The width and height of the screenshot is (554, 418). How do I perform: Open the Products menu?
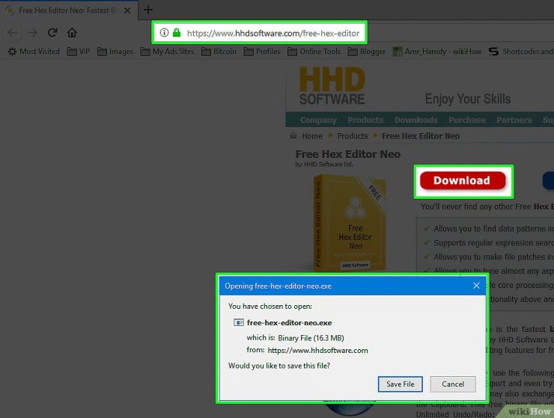365,120
